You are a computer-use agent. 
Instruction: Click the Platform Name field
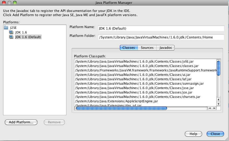pos(161,28)
